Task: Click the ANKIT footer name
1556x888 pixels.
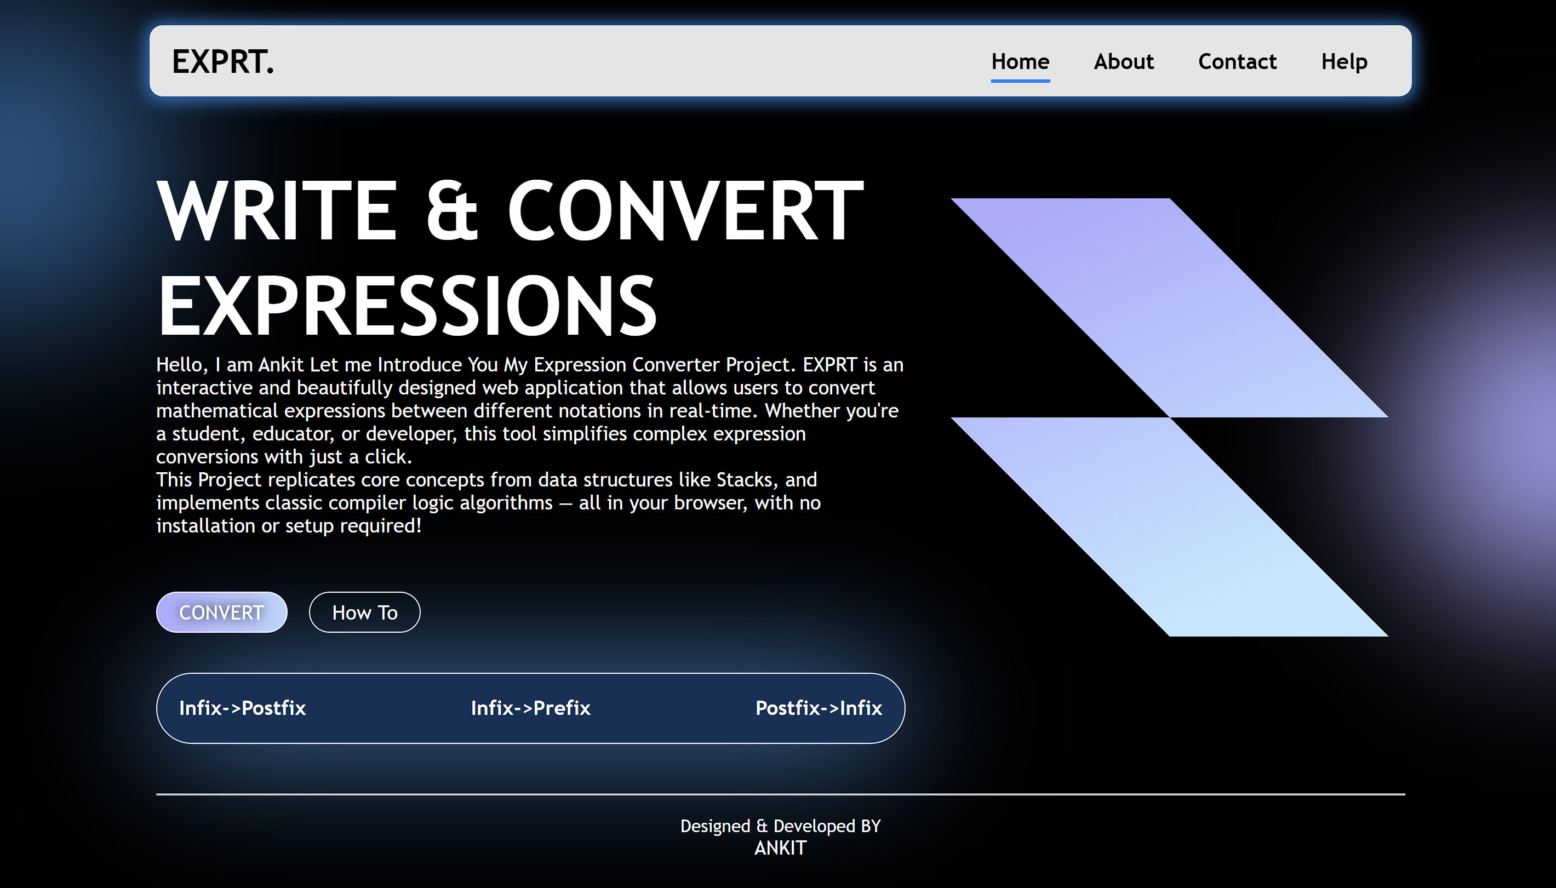Action: [x=780, y=848]
